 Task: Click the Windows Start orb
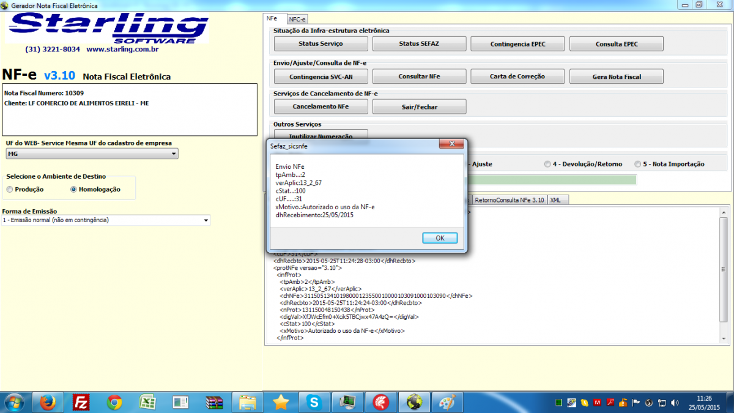click(x=14, y=402)
